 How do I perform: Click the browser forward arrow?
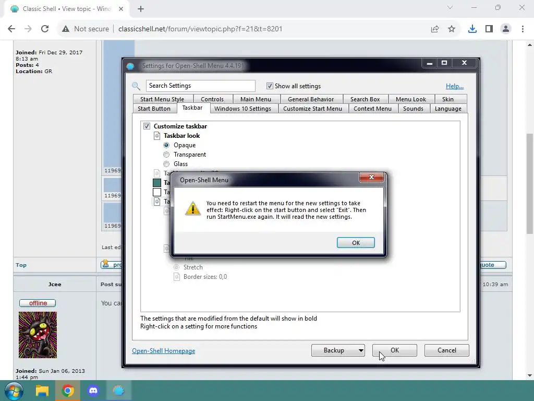click(28, 29)
